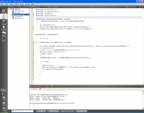Click the Application Output scrollbar down arrow

(x=143, y=108)
